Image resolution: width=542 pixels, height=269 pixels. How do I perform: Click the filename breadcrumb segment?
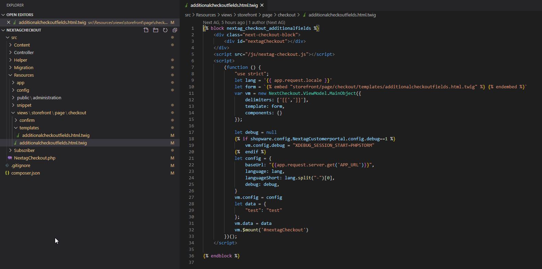(342, 15)
